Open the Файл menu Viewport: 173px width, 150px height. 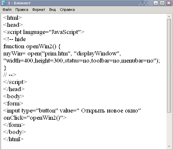(x=7, y=10)
